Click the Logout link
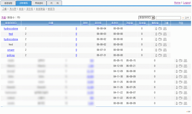Viewport: 192px width, 114px height. click(x=187, y=2)
